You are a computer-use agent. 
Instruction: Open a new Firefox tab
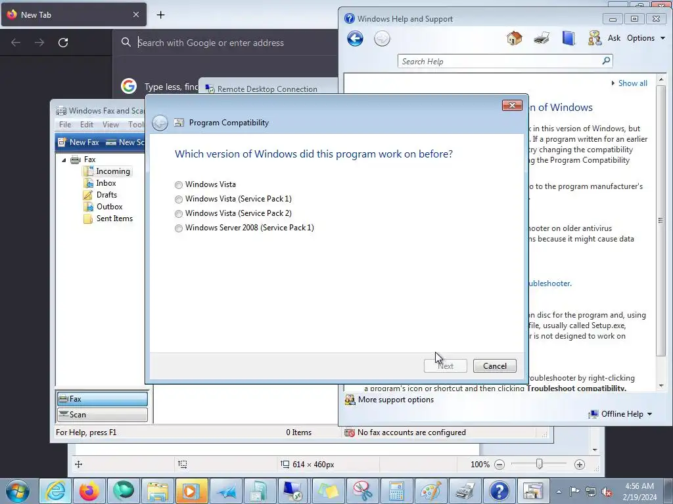[160, 15]
